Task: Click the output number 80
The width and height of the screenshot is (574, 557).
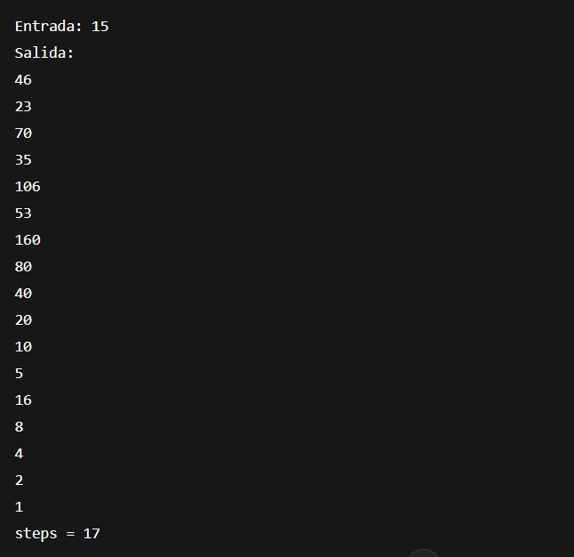Action: 23,267
